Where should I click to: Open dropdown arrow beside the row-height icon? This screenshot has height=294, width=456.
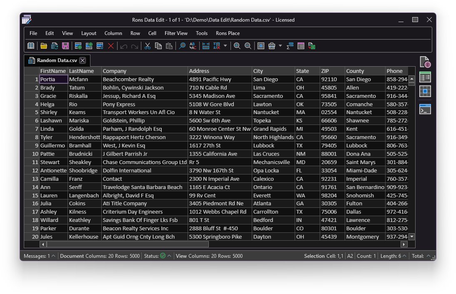225,46
